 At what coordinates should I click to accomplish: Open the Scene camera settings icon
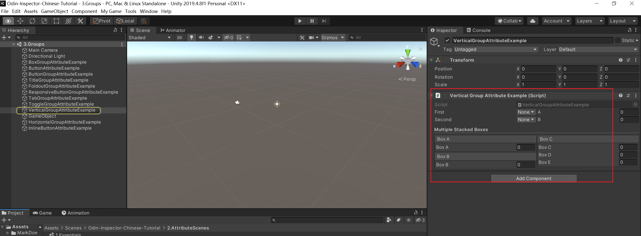311,37
